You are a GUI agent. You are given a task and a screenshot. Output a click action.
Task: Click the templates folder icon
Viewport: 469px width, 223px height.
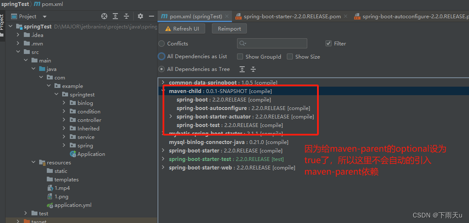[x=50, y=179]
